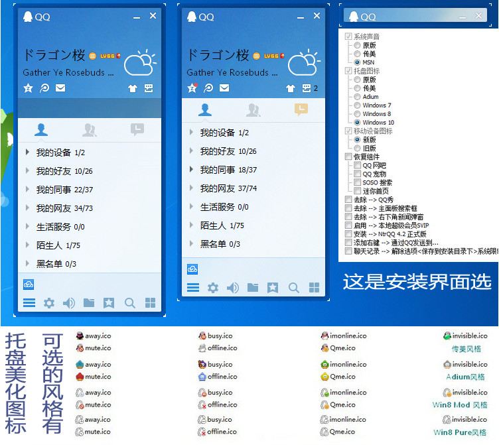Click the 传美风格 away.ico file

tap(94, 336)
